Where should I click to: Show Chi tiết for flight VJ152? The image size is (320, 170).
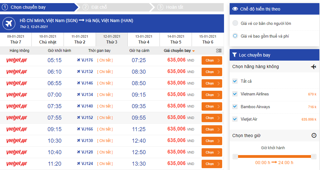pyautogui.click(x=105, y=118)
